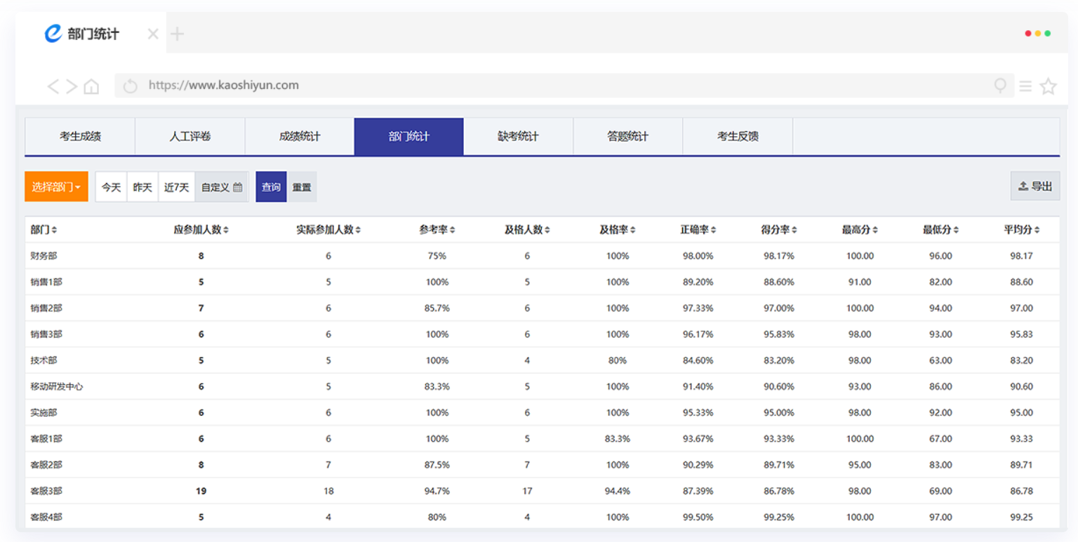Reload page using the refresh icon
Viewport: 1078px width, 542px height.
130,86
